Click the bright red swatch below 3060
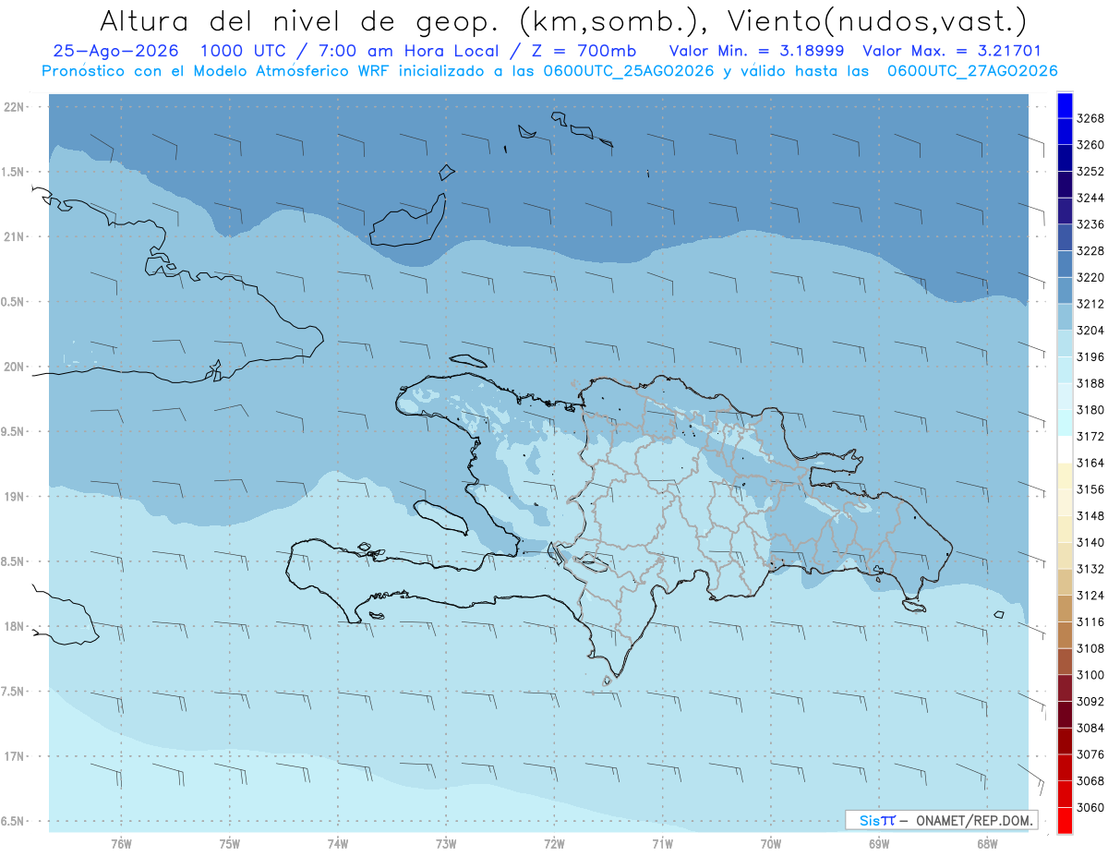The width and height of the screenshot is (1108, 856). (x=1065, y=820)
